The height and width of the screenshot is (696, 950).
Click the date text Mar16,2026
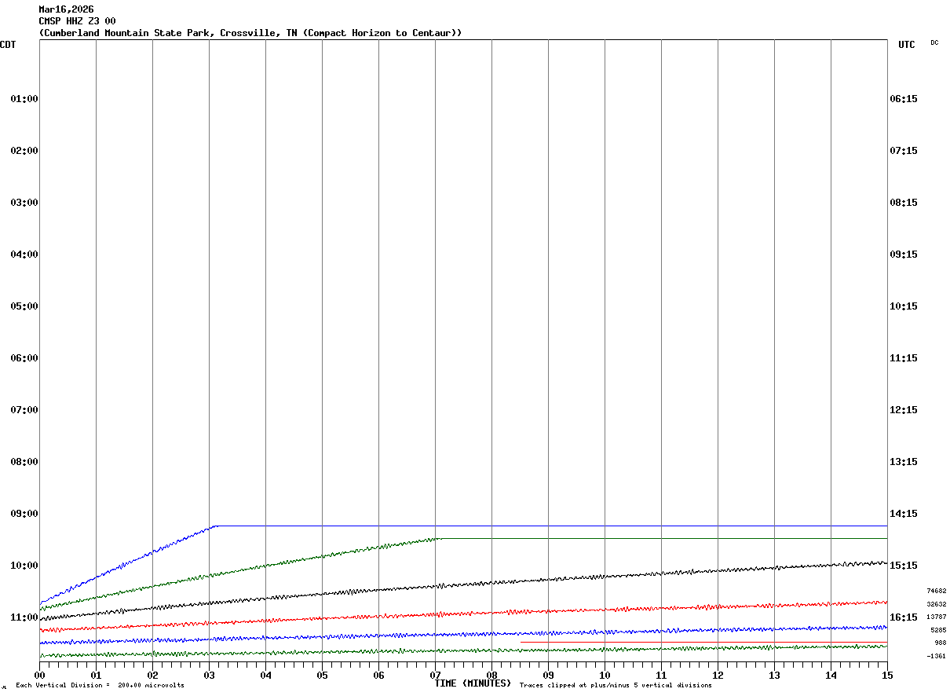pos(66,9)
